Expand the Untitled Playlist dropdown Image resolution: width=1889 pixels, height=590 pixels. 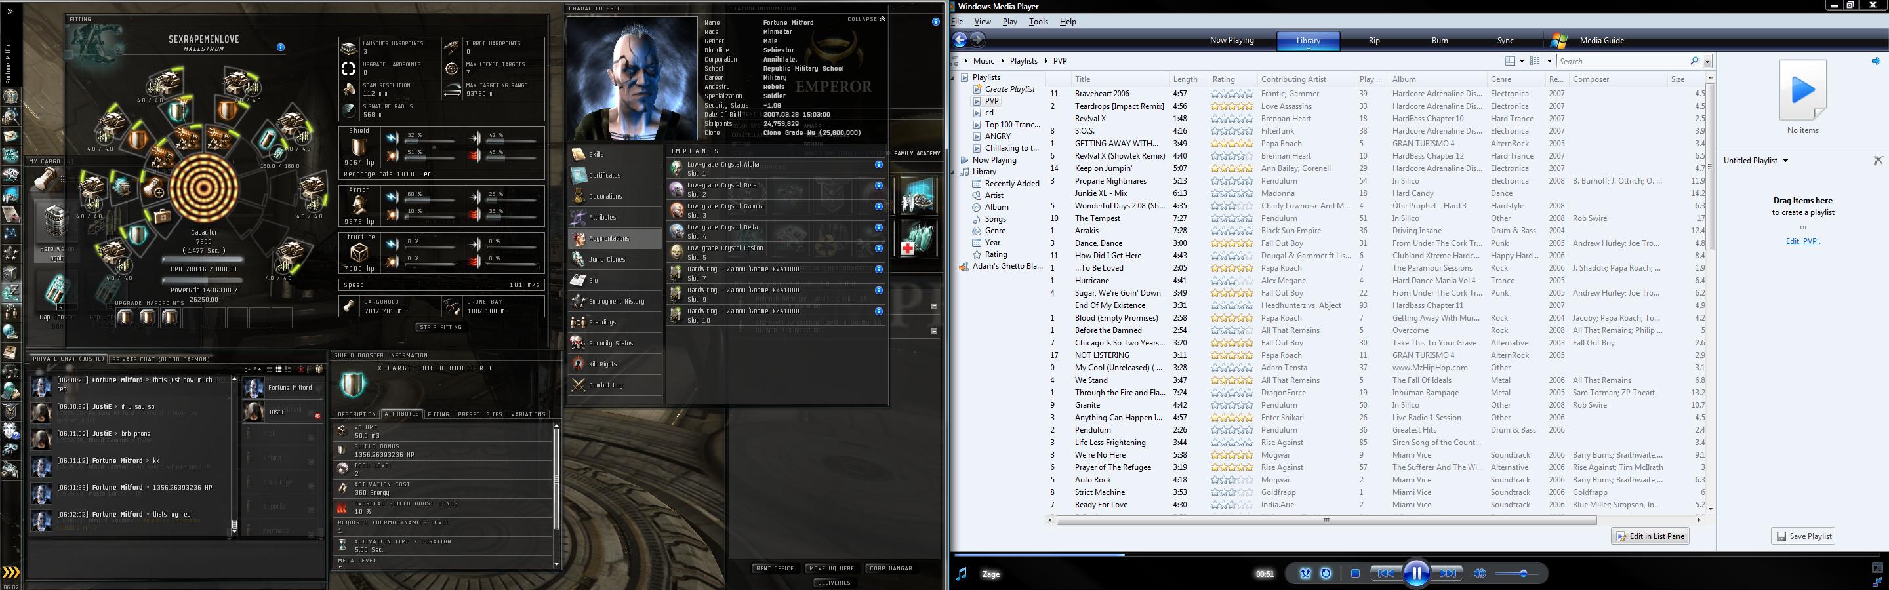click(1785, 161)
